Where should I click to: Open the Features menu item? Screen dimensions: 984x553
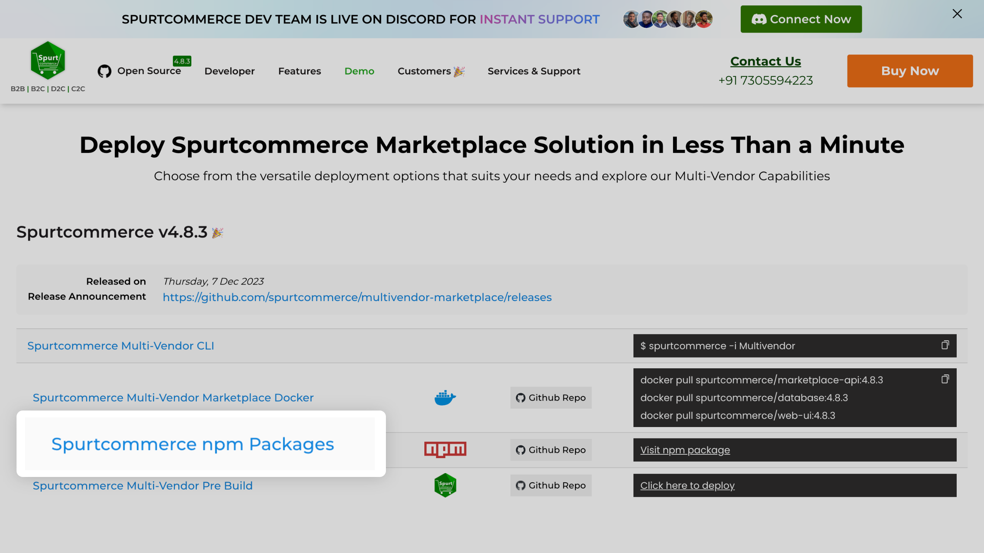click(x=299, y=71)
